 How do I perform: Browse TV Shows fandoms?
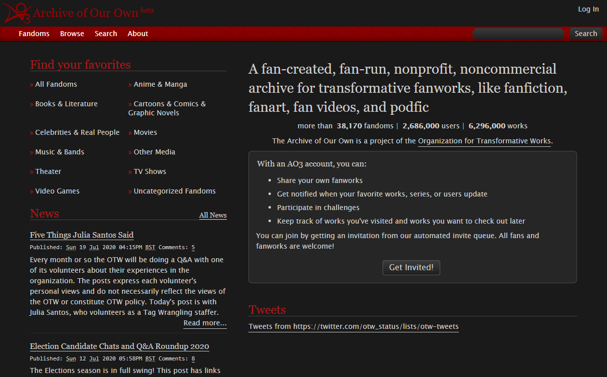click(x=150, y=171)
